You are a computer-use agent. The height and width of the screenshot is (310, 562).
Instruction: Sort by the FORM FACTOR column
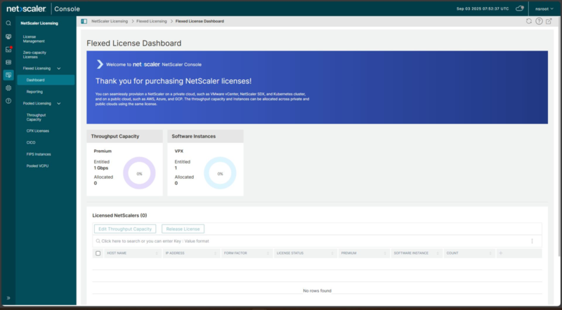[247, 253]
